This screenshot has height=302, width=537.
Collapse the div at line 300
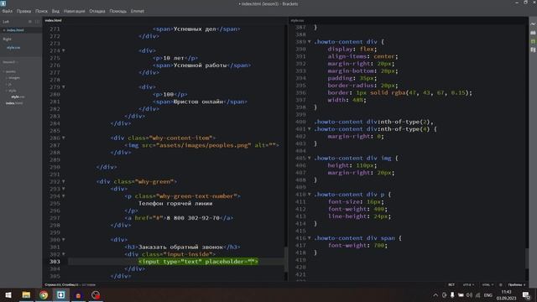(x=64, y=240)
